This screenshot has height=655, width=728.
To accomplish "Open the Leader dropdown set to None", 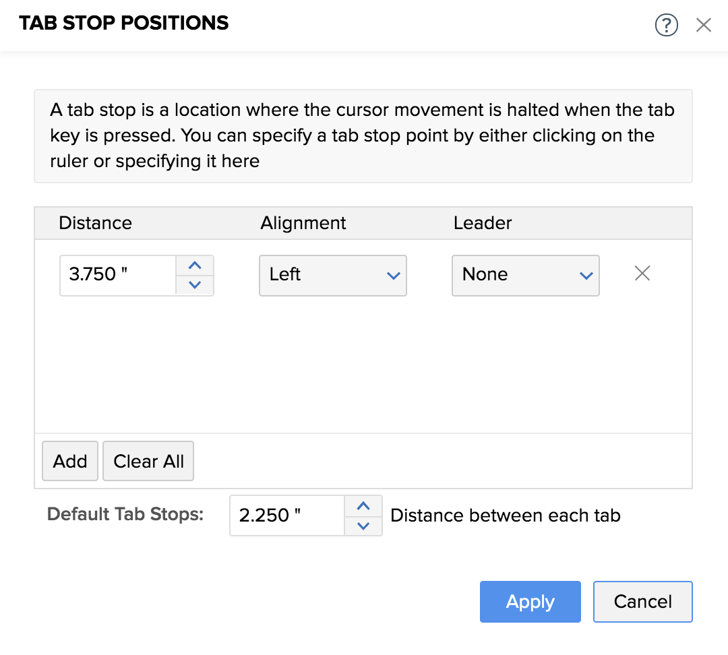I will 525,275.
